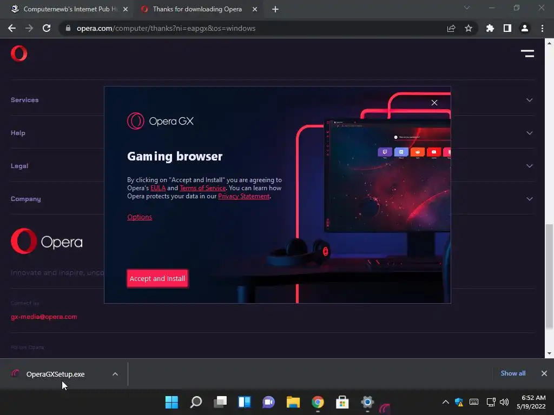This screenshot has width=554, height=415.
Task: Open Chrome extensions puzzle icon
Action: pos(490,28)
